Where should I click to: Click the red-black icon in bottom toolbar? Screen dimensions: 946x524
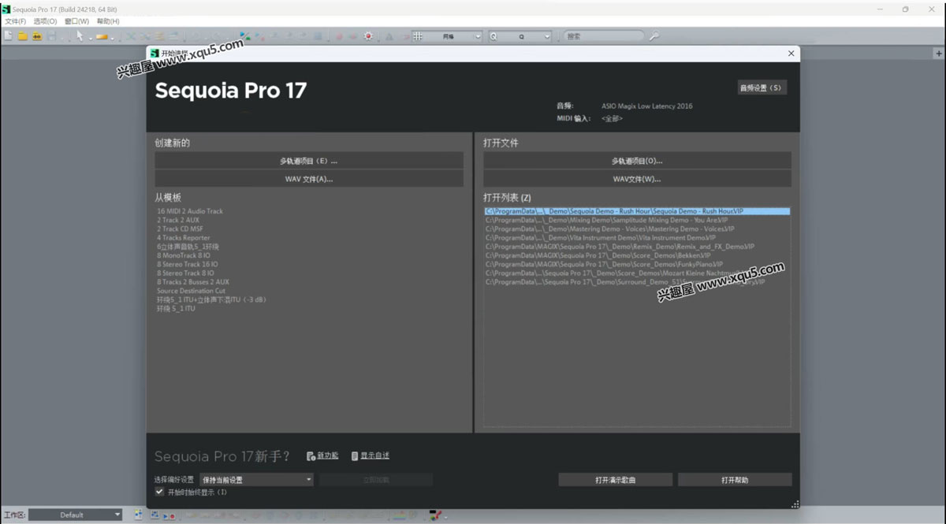[435, 515]
